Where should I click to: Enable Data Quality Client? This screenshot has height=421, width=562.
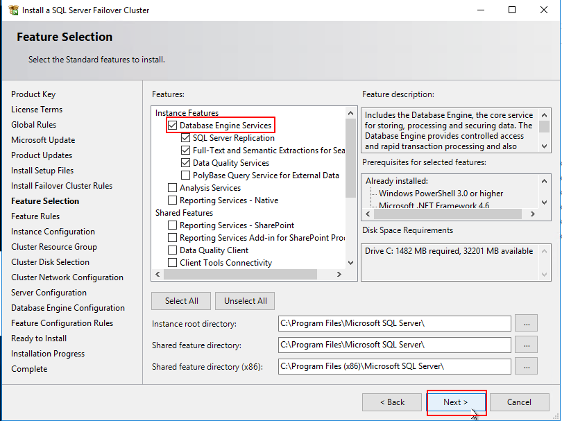click(171, 250)
